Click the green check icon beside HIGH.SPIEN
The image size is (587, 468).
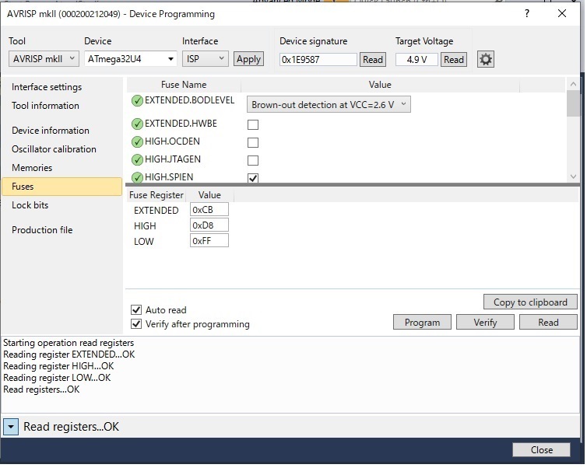(x=137, y=177)
